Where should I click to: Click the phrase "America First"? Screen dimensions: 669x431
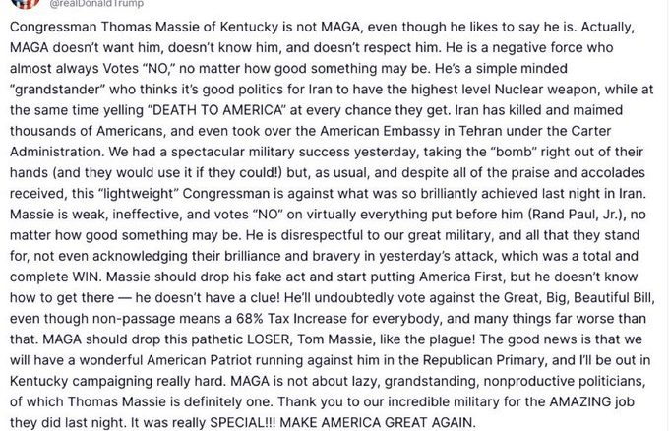(x=460, y=277)
